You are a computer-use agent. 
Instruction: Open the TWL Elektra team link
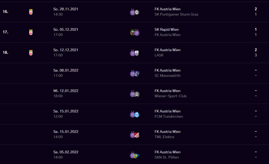[x=164, y=137]
